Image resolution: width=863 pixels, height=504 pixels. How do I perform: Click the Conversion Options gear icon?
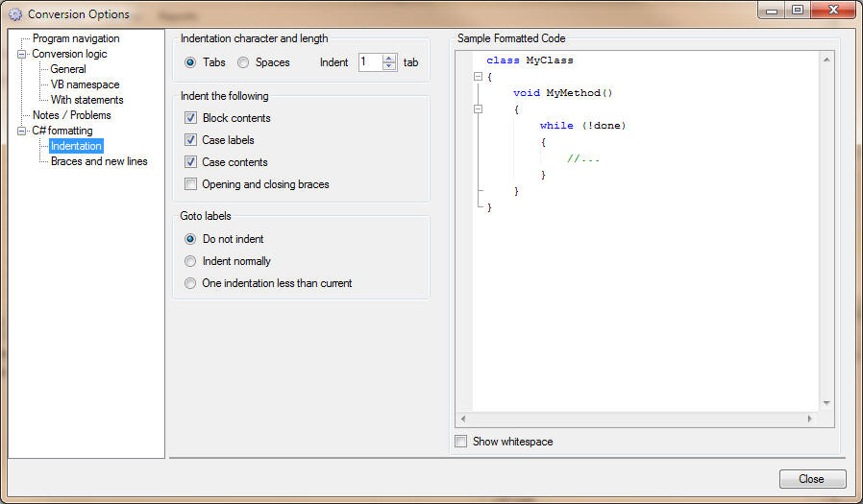point(15,14)
